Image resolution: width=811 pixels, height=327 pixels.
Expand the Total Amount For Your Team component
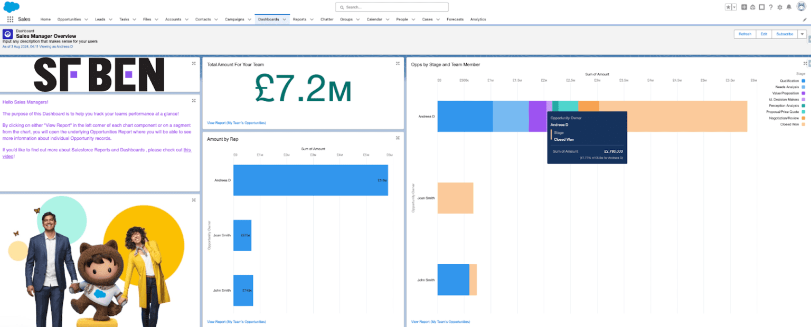pos(398,63)
